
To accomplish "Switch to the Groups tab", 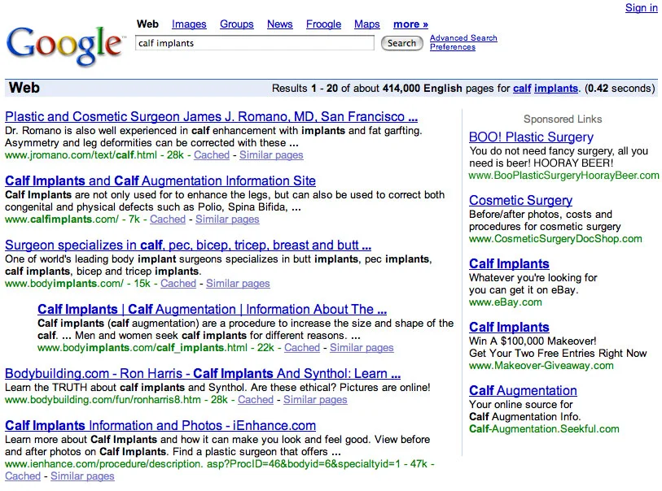I will pos(236,24).
